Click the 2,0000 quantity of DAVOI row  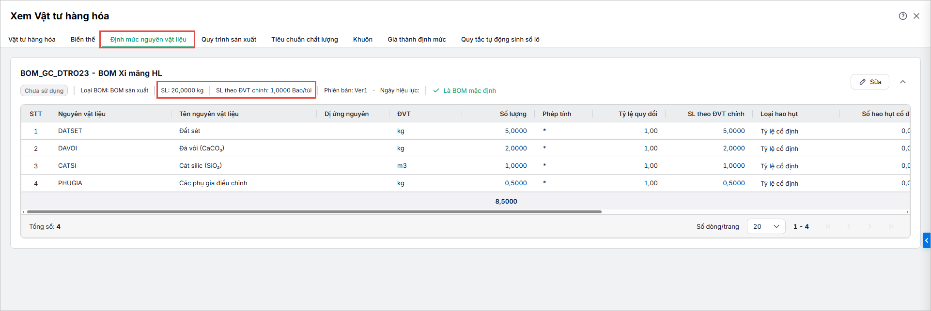(516, 148)
